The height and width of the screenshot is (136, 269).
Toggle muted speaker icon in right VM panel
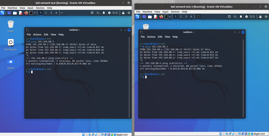(x=235, y=17)
